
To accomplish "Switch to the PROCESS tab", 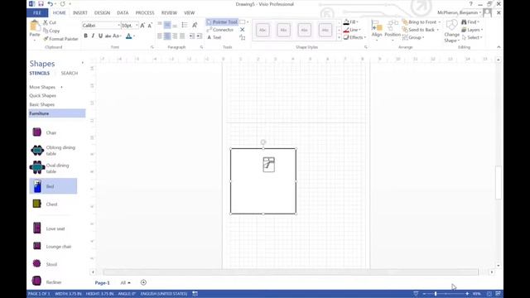I will click(x=145, y=13).
